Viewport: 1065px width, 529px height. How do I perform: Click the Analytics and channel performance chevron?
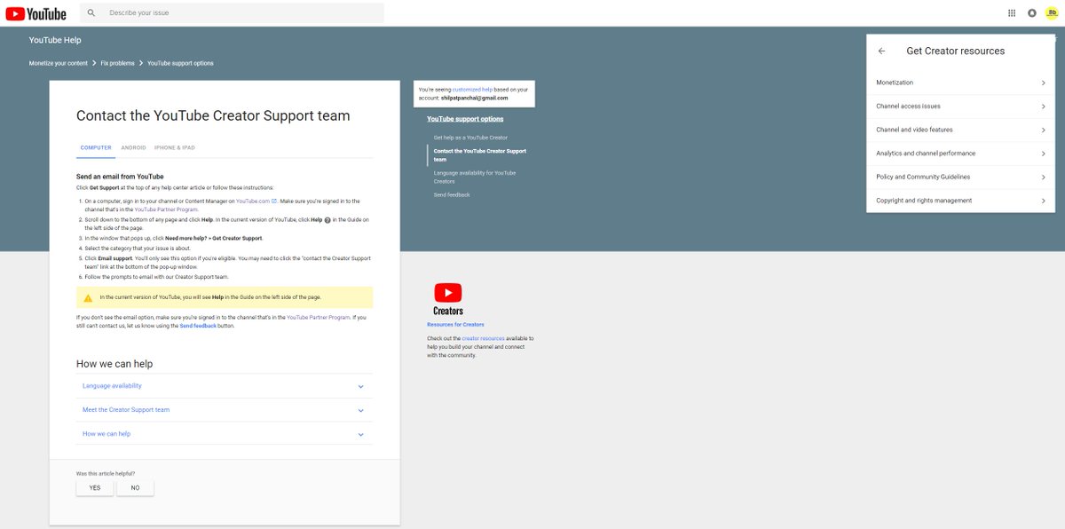(x=1044, y=154)
